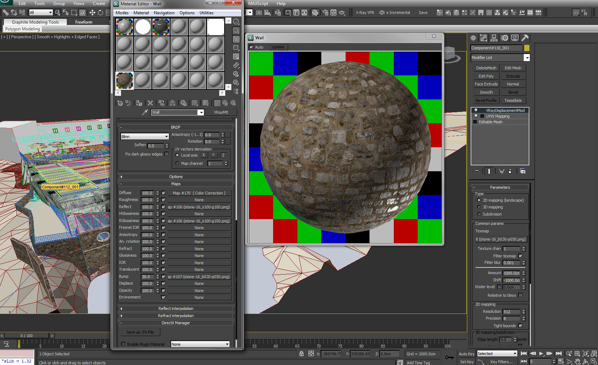
Task: Click Put to Library icon
Action: coord(184,103)
